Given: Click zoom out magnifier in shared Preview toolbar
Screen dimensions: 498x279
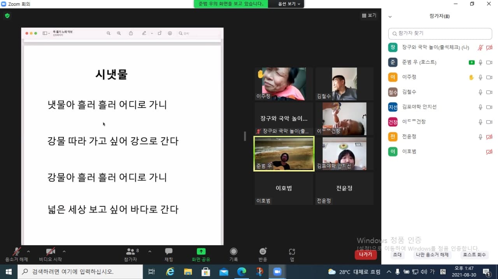Looking at the screenshot, I should click(x=109, y=33).
